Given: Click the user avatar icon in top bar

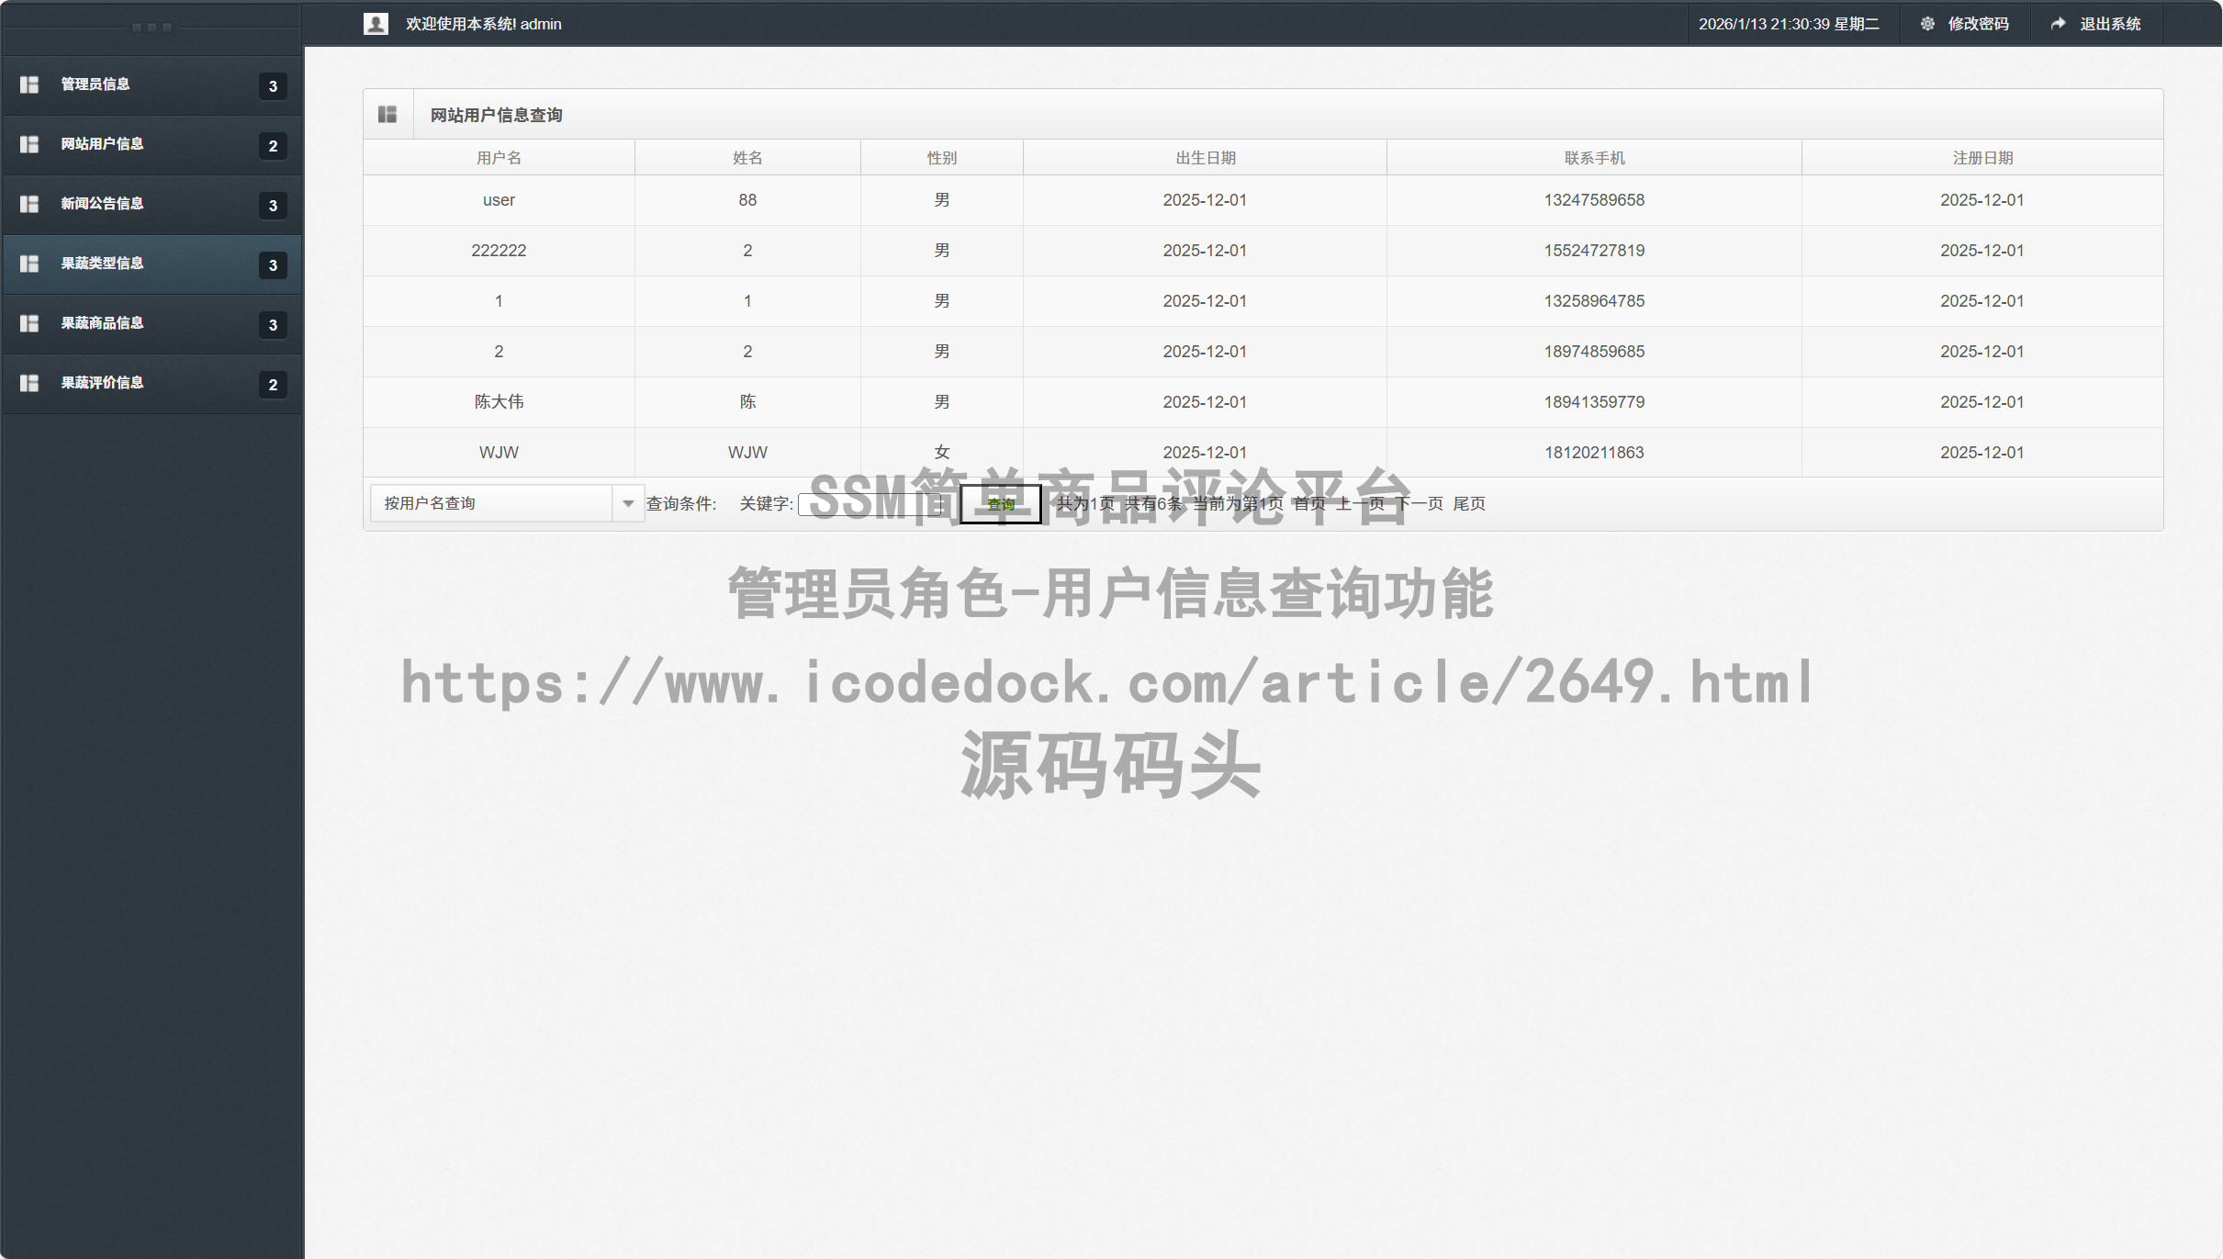Looking at the screenshot, I should coord(376,23).
